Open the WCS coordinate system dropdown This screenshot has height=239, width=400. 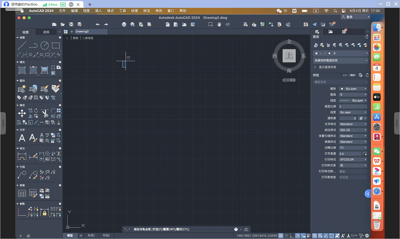[289, 80]
